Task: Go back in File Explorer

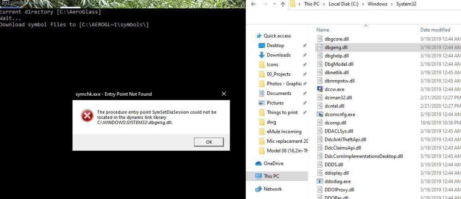Action: (x=254, y=4)
